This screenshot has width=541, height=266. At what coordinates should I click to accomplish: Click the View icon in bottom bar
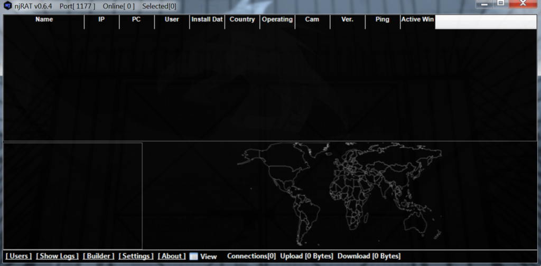click(194, 256)
